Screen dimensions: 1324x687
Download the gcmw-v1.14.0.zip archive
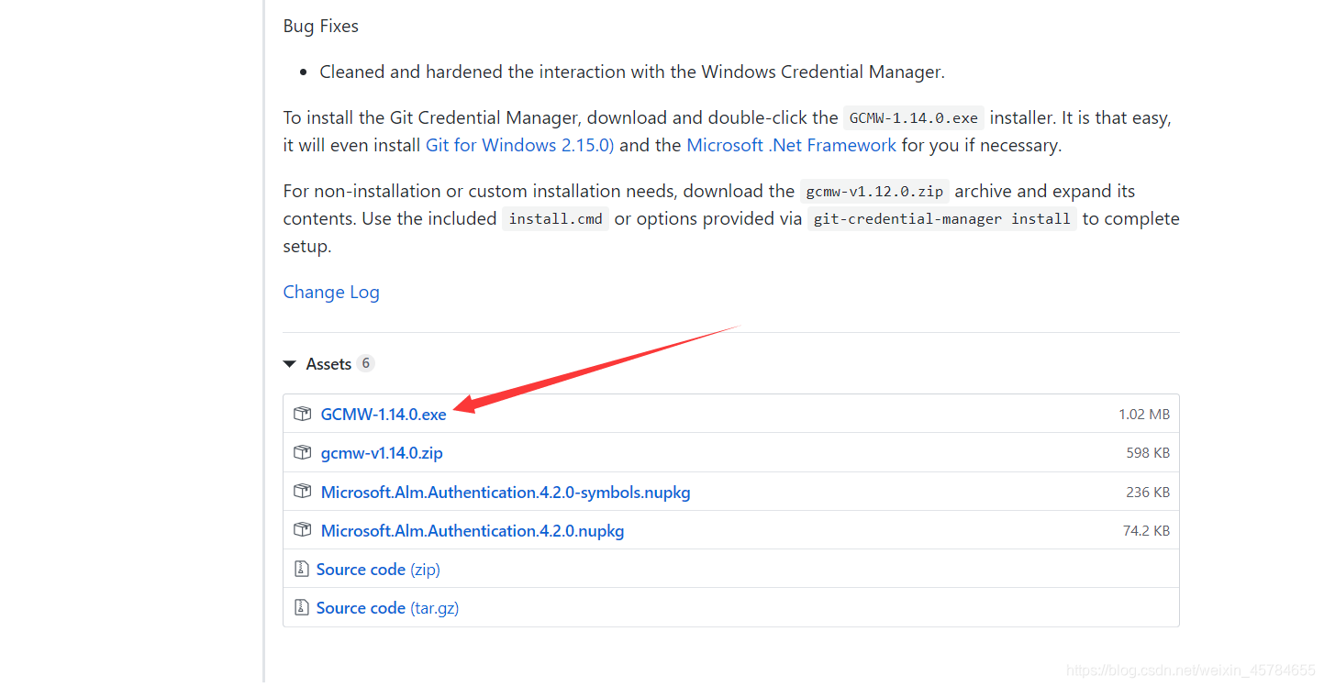(382, 452)
